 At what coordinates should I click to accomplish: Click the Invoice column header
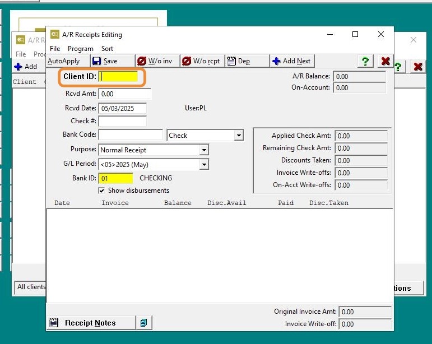pos(115,203)
